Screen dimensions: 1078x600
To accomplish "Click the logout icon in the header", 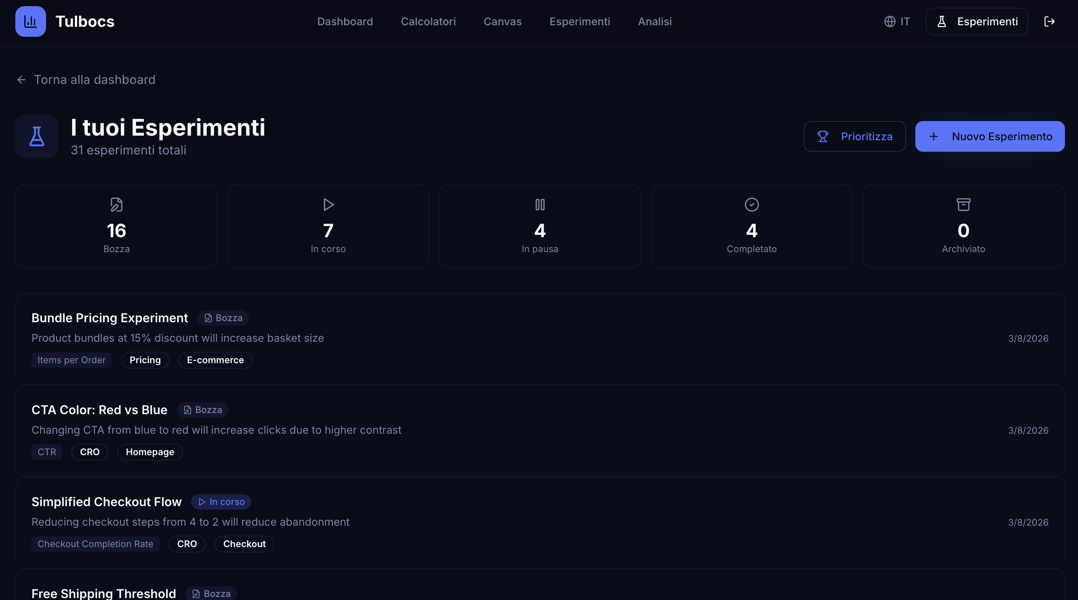I will point(1050,21).
